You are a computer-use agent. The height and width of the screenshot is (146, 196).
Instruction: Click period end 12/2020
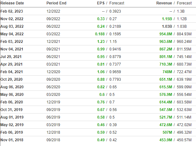[53, 72]
